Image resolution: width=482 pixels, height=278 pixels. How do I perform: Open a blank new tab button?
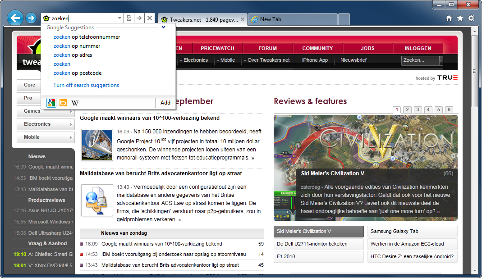(x=344, y=19)
